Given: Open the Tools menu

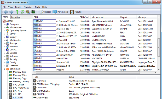Looking at the screenshot, I should tap(37, 7).
